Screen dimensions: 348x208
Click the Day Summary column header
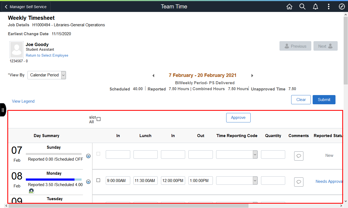click(46, 136)
